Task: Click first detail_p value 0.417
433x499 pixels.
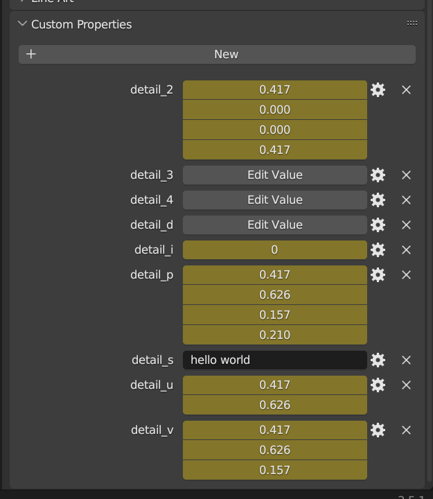Action: click(275, 274)
